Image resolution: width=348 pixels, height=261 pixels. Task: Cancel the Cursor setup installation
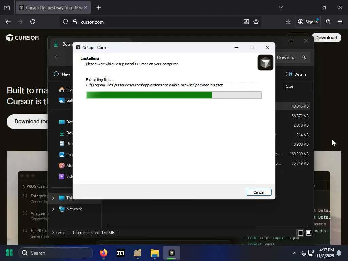point(259,192)
